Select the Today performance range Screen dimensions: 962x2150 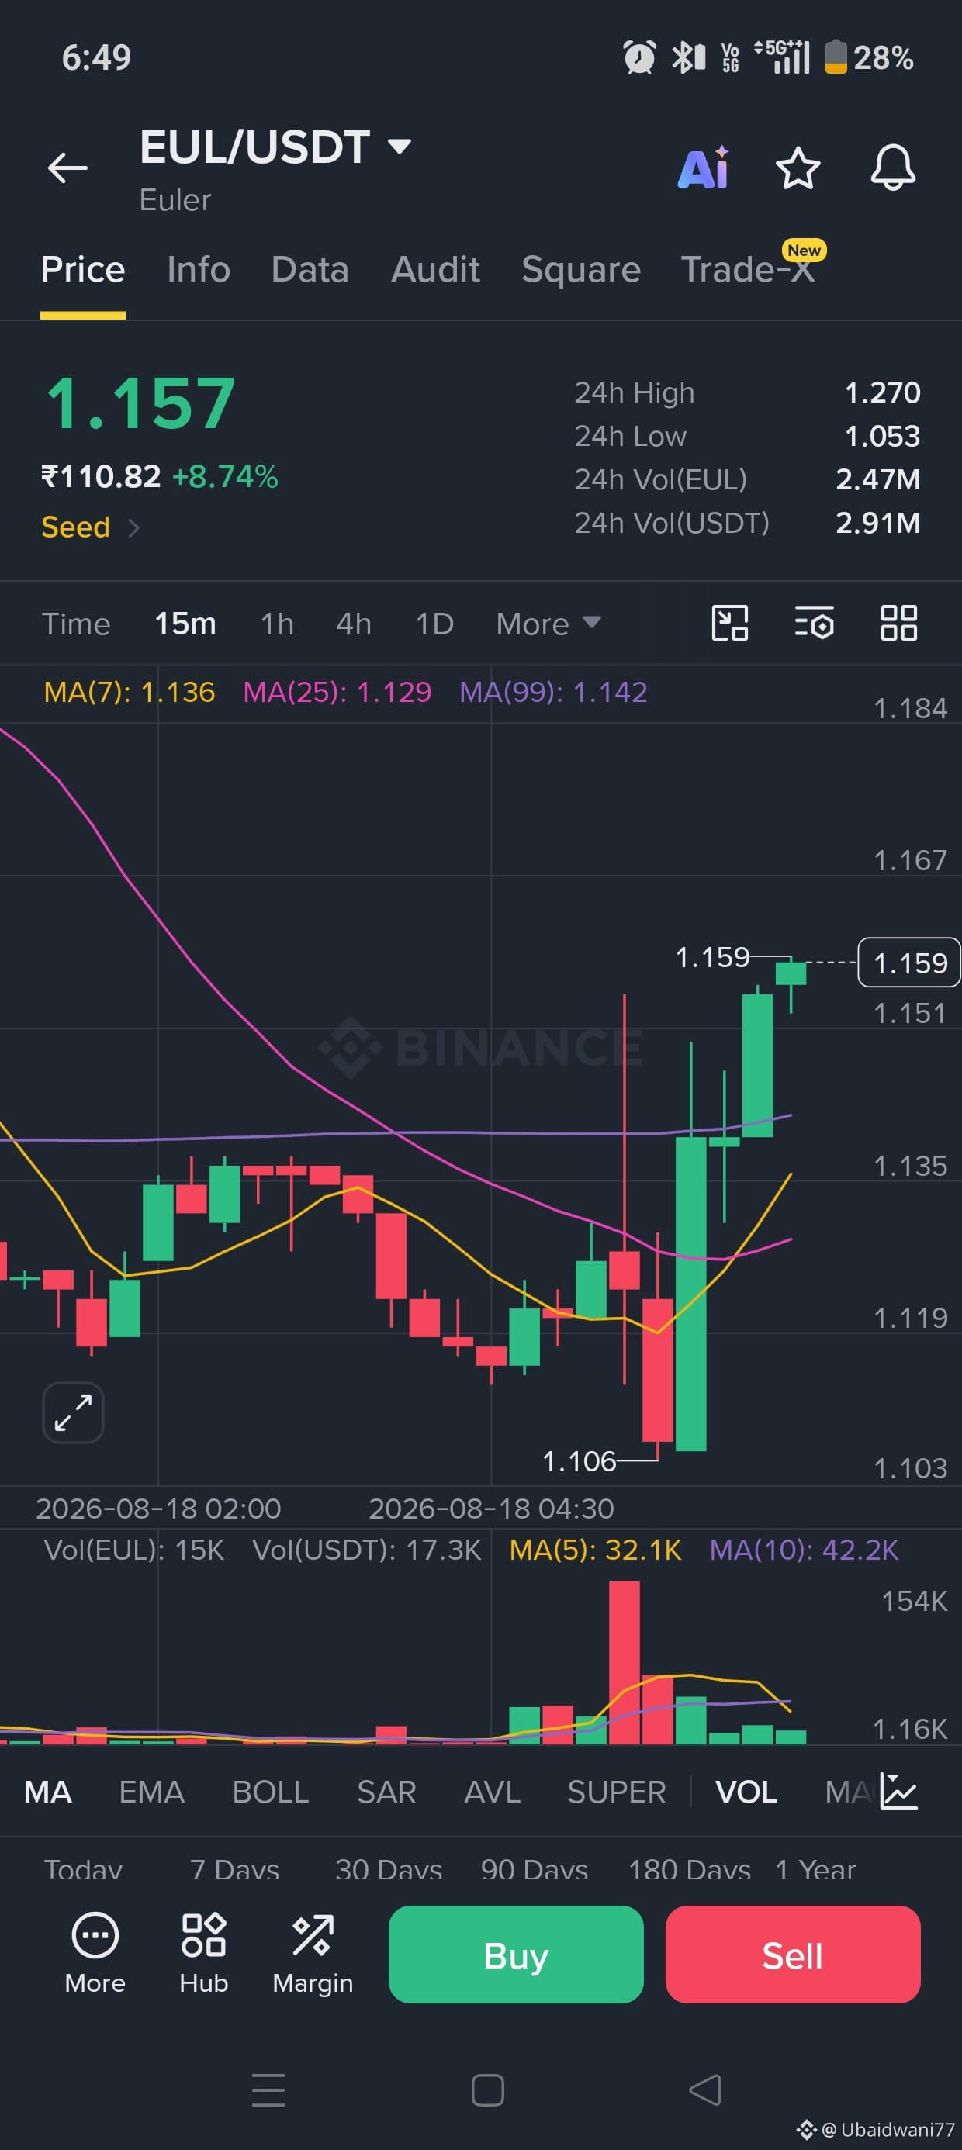tap(83, 1869)
